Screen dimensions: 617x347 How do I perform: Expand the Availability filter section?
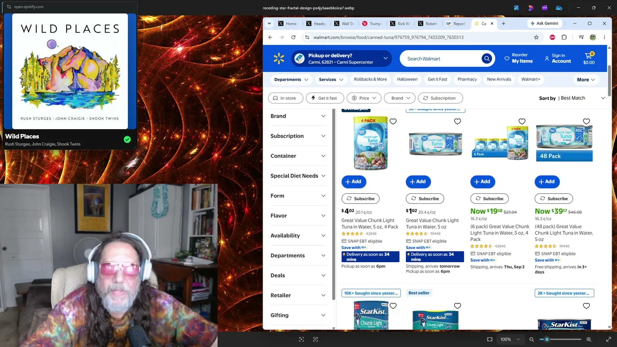298,236
